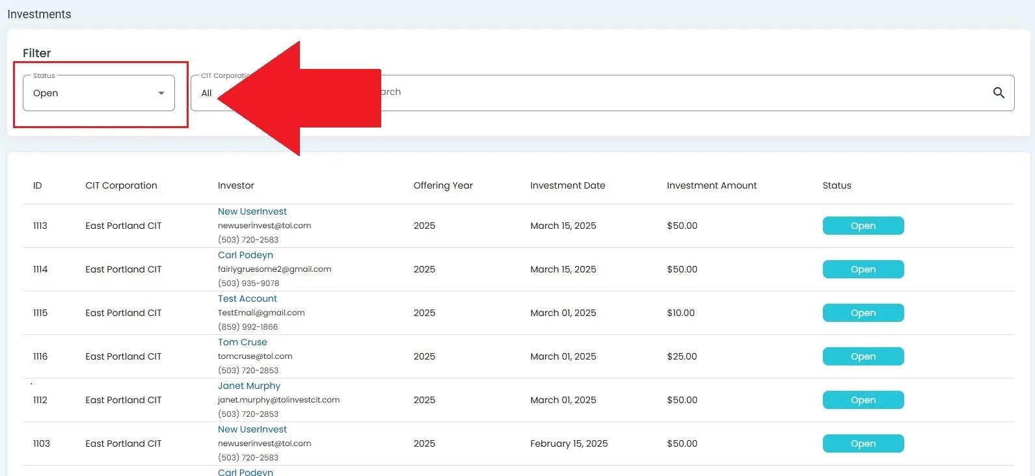1035x476 pixels.
Task: Focus the Search text field
Action: pos(651,92)
